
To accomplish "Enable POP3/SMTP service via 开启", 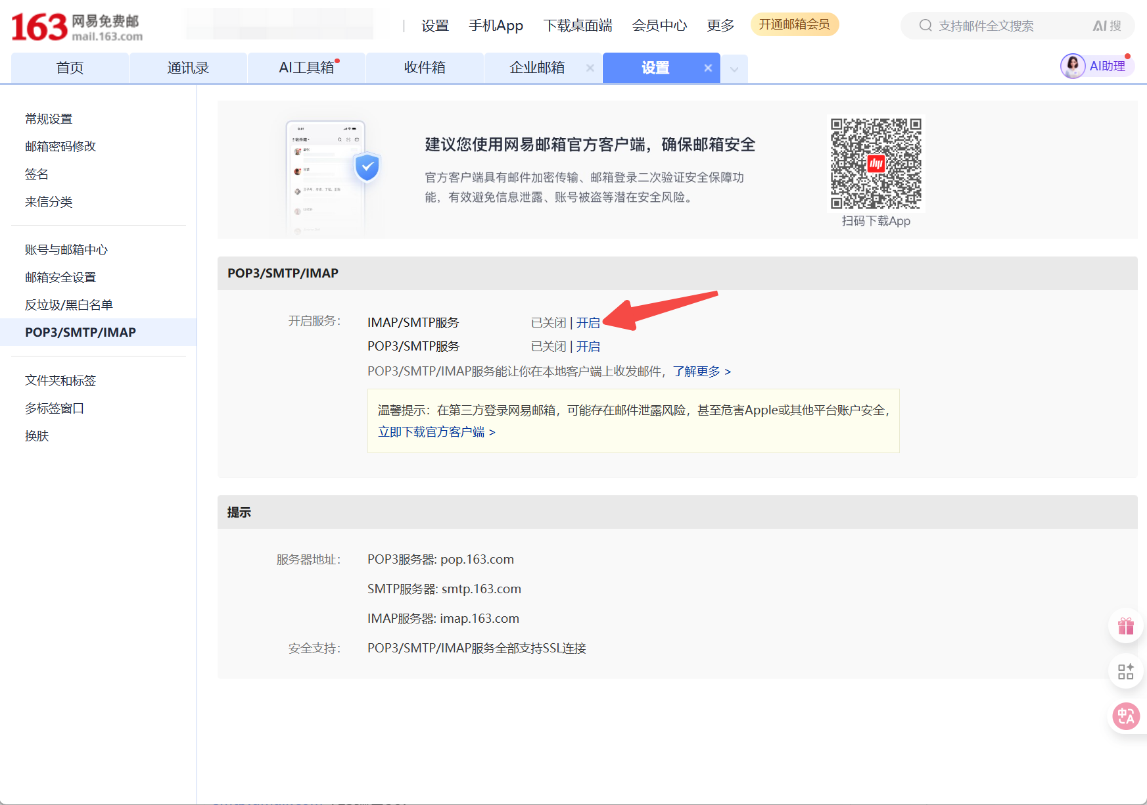I will pos(588,347).
